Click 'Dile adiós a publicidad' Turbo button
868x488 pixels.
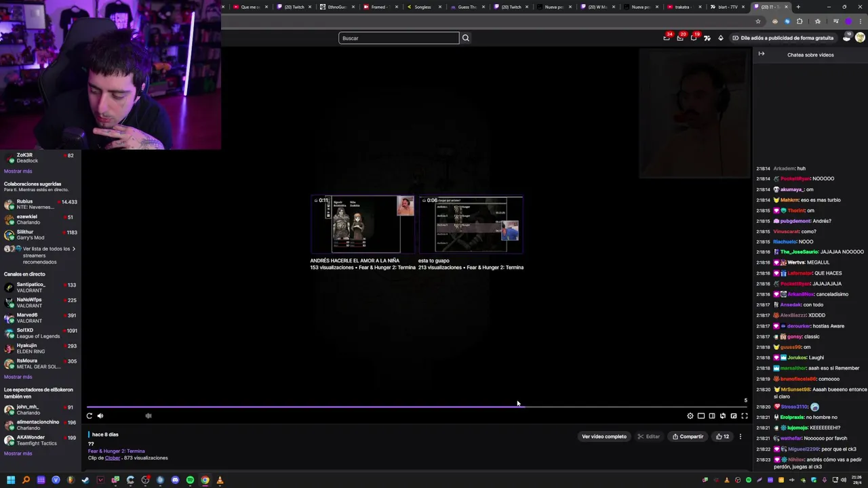tap(783, 38)
